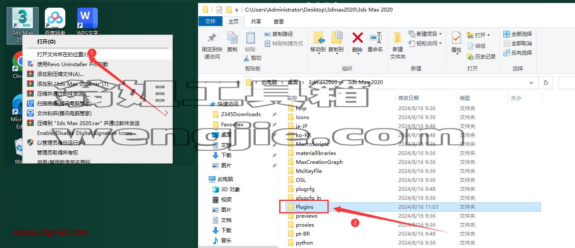
Task: Select the WPS文字 desktop shortcut icon
Action: [x=88, y=18]
